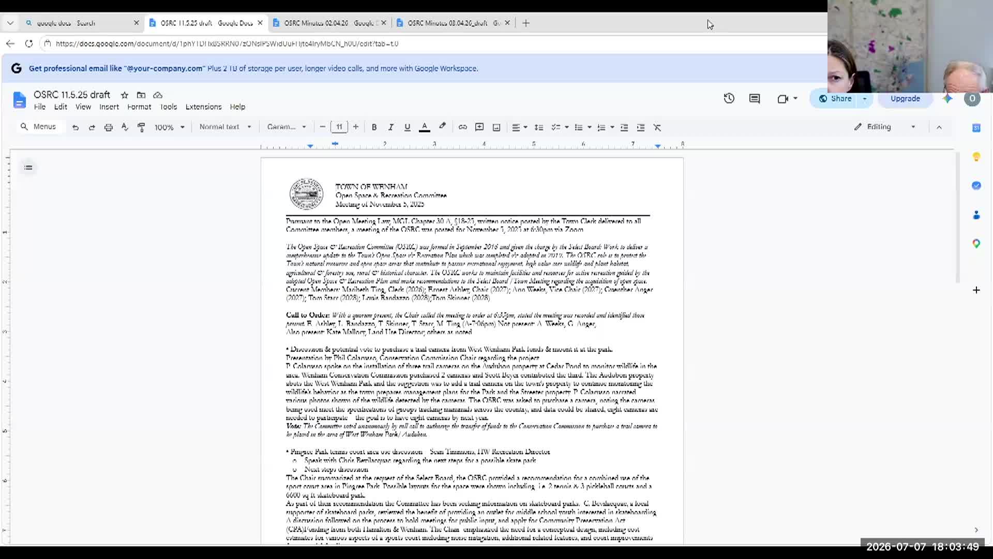Screen dimensions: 993x559
Task: Star the OSRC 11.5.25 draft document
Action: (125, 95)
